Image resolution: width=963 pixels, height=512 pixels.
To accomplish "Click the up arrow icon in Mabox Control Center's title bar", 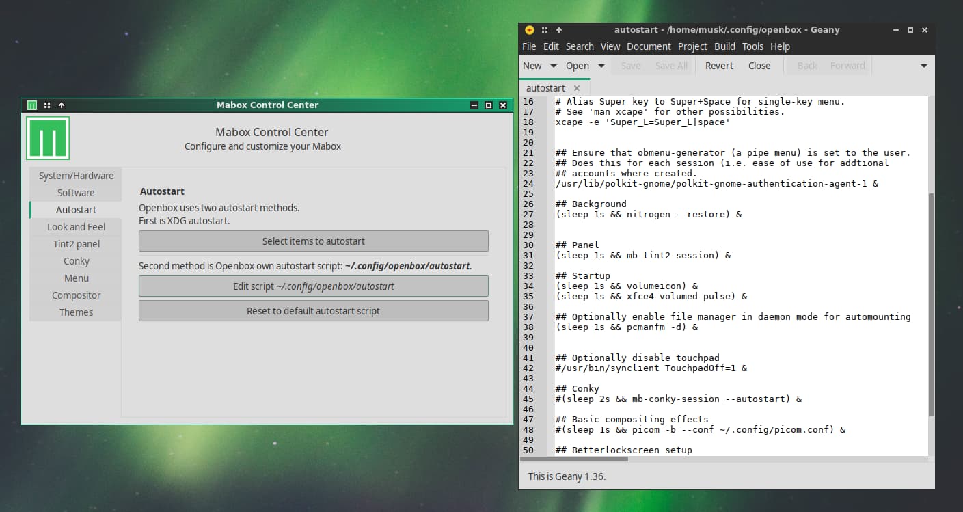I will point(62,105).
